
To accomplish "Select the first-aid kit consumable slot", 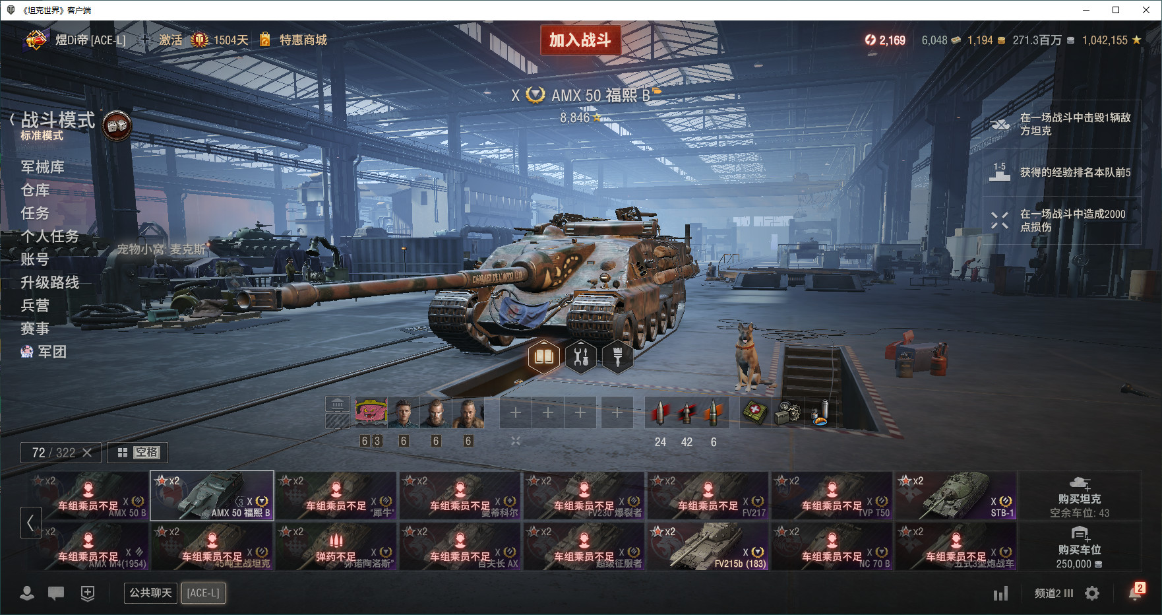I will pos(756,412).
